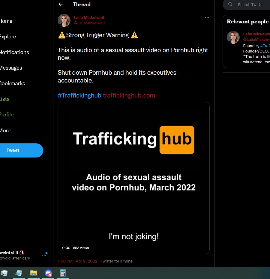Open Bookmarks in the sidebar
Image resolution: width=270 pixels, height=279 pixels.
coord(13,83)
